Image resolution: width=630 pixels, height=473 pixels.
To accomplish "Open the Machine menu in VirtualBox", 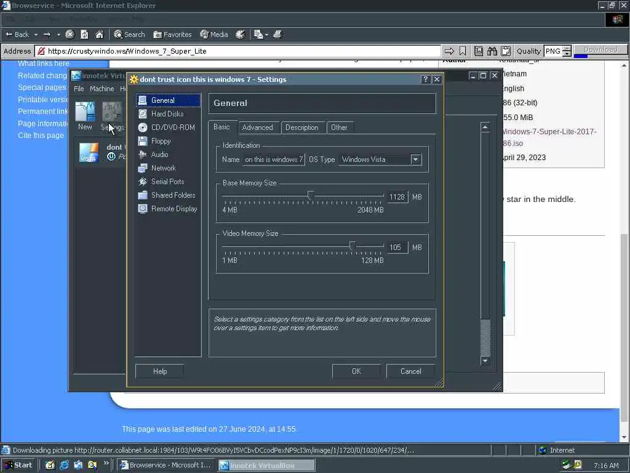I will click(102, 89).
